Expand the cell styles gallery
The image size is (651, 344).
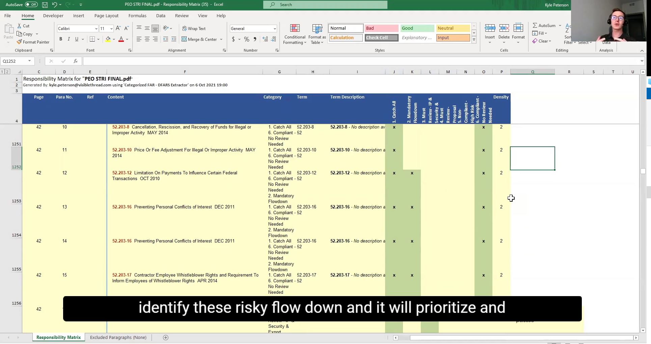474,39
